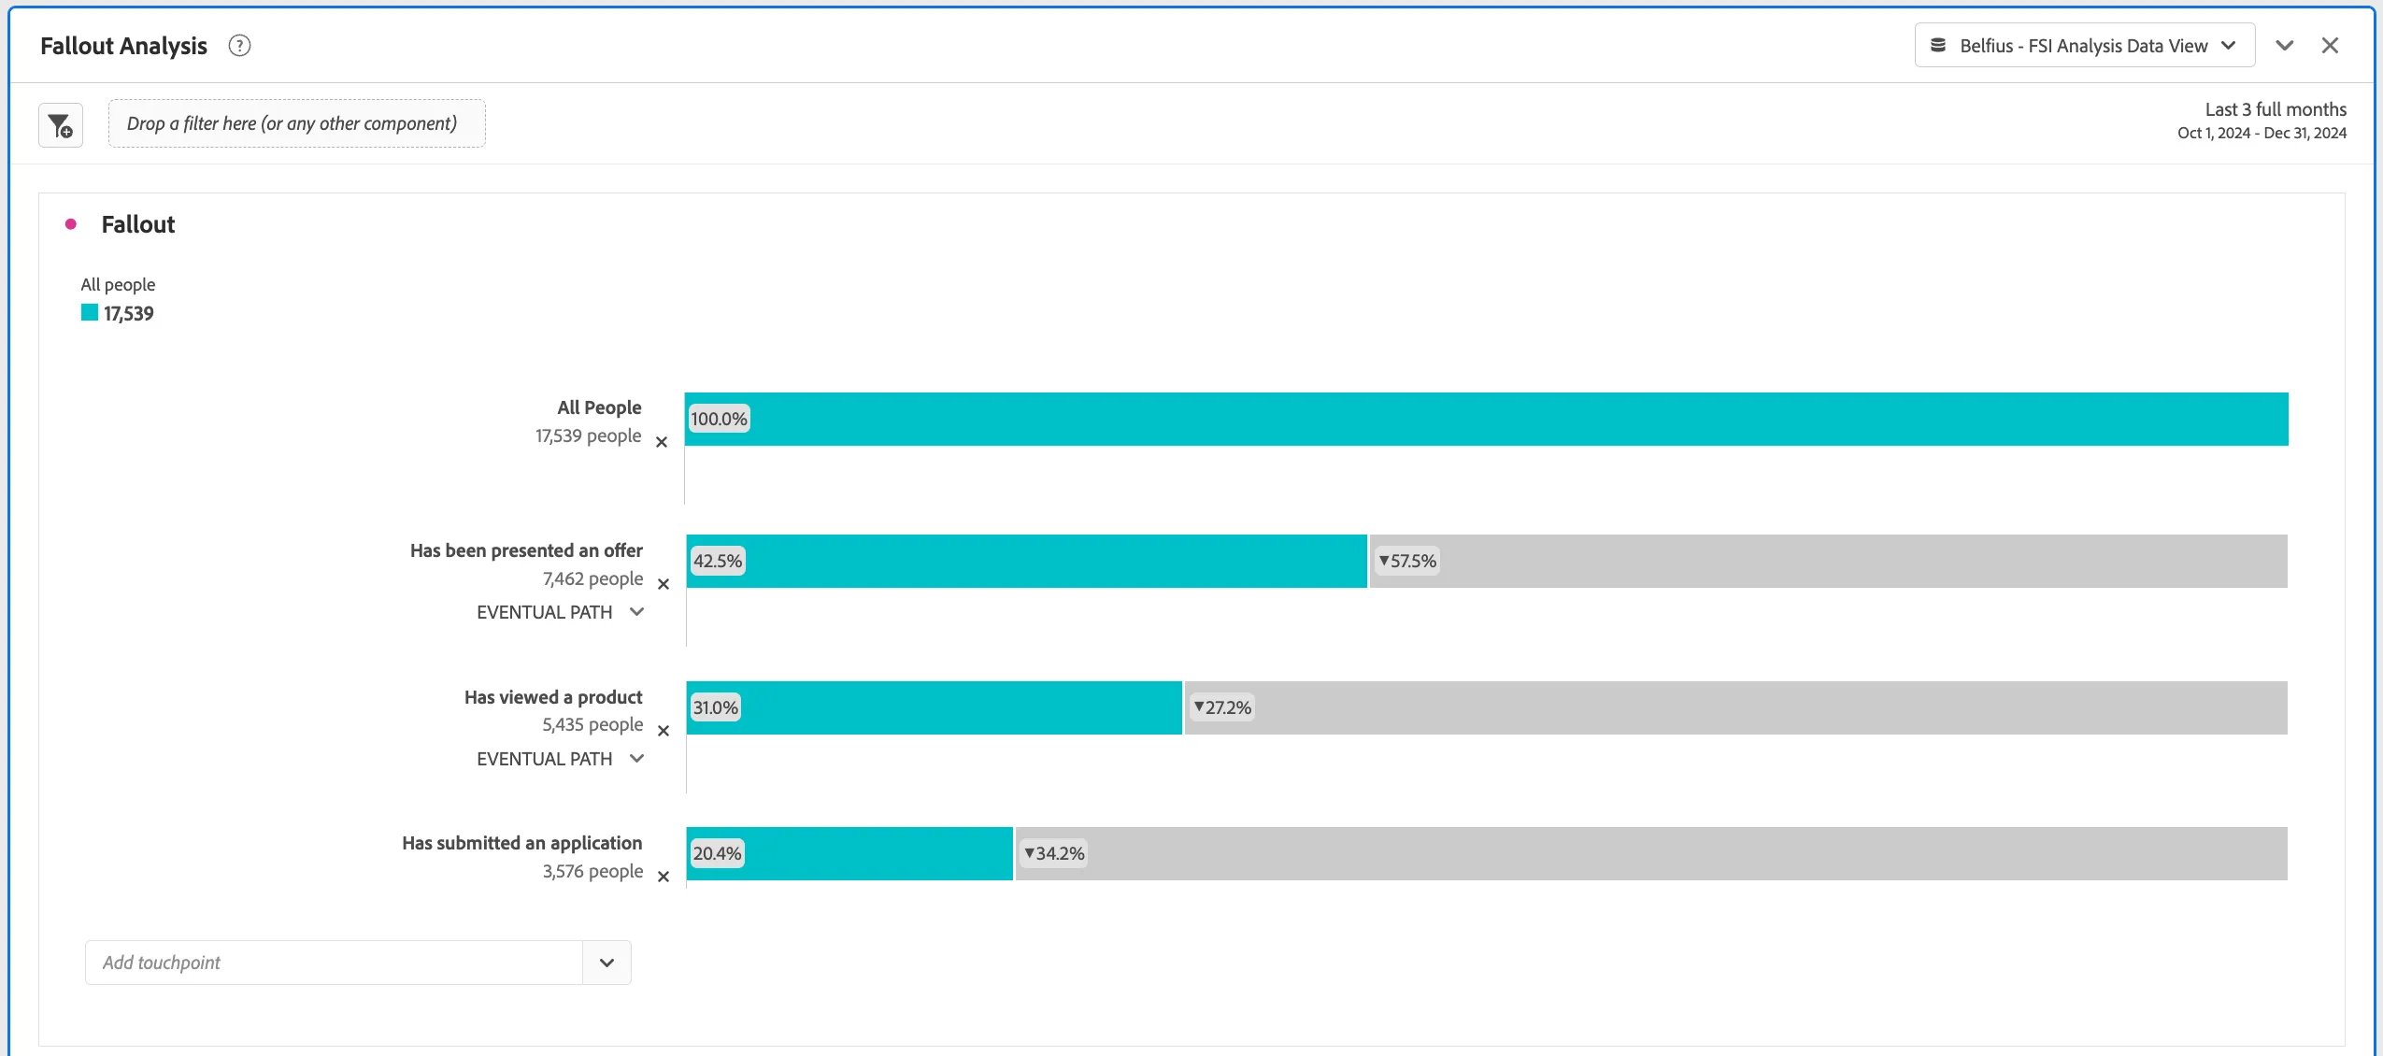Click the Fallout Analysis panel title

point(124,46)
